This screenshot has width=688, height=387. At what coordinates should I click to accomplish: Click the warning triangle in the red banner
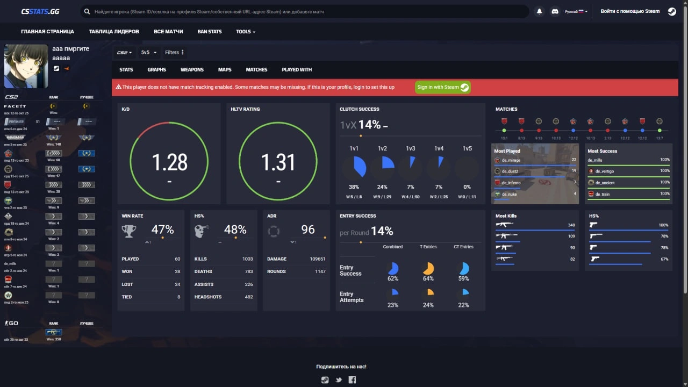click(119, 87)
